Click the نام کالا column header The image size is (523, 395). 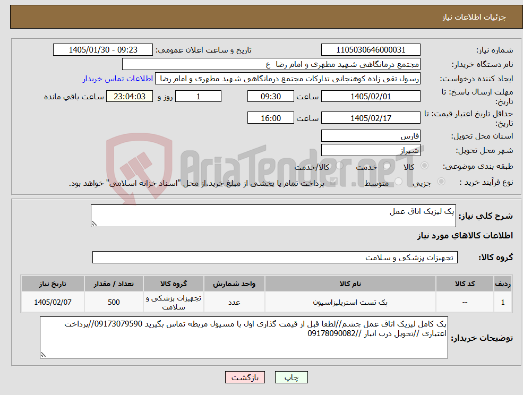[x=350, y=284]
